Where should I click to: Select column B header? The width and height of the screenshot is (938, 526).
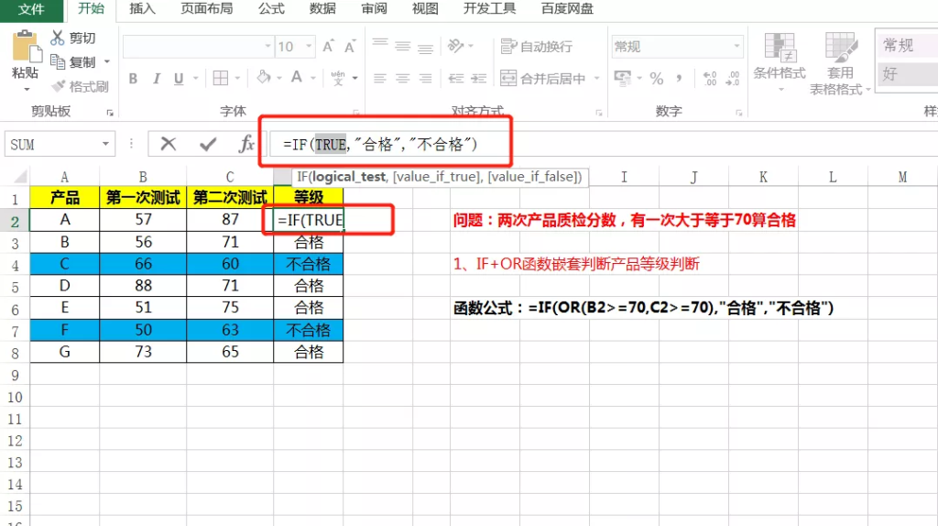pos(143,177)
